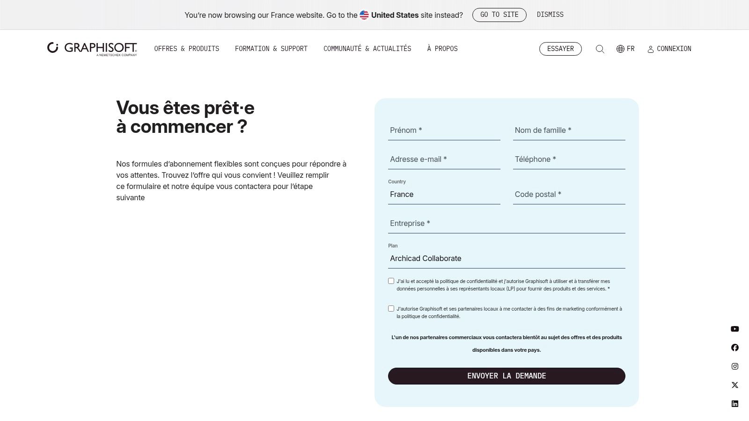This screenshot has width=749, height=421.
Task: Open the LinkedIn social icon
Action: pos(735,404)
